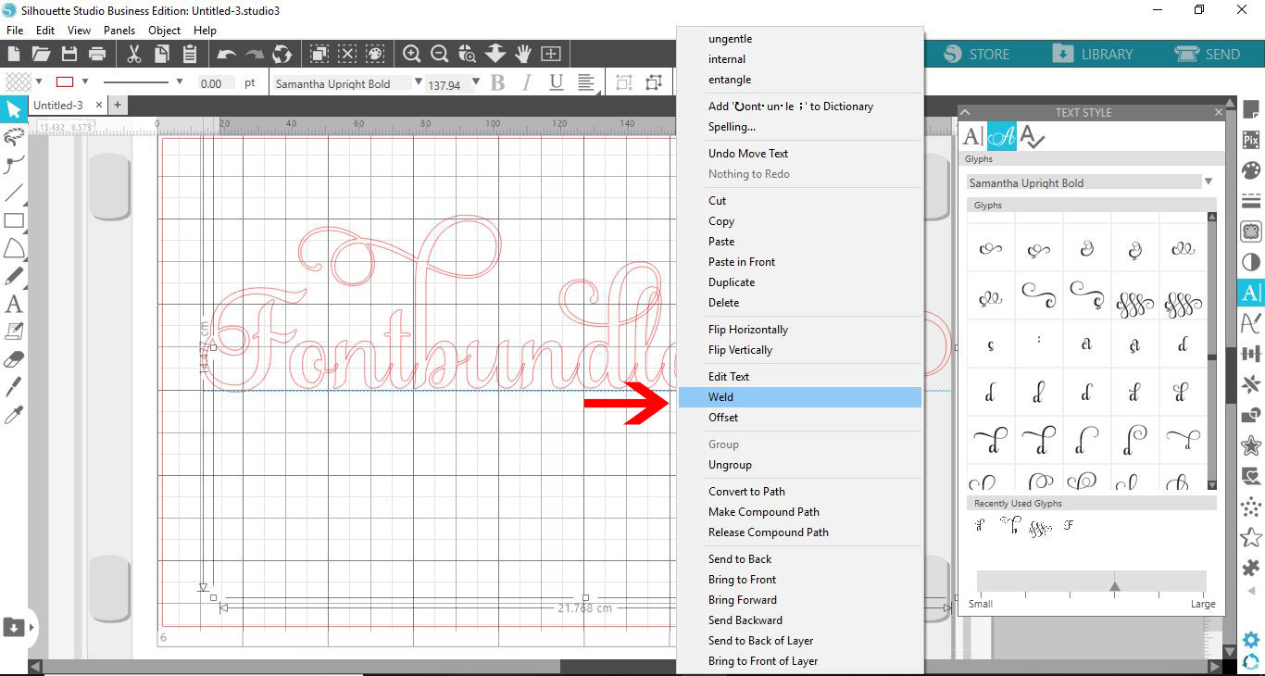Open the Object menu

tap(165, 31)
